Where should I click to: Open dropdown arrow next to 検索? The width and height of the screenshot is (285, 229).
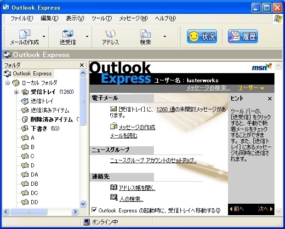click(165, 37)
